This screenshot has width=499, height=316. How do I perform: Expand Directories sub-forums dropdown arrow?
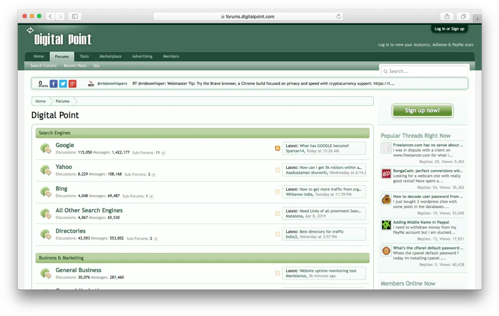click(x=156, y=239)
